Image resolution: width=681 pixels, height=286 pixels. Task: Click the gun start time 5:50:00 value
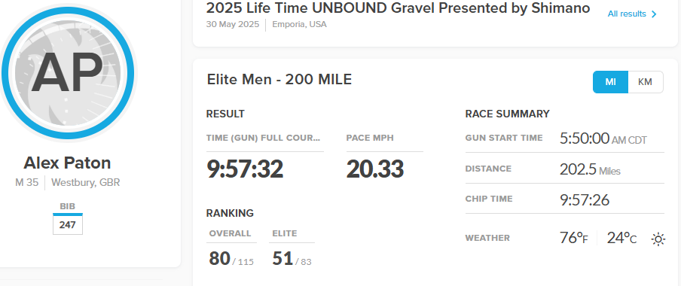pos(603,138)
